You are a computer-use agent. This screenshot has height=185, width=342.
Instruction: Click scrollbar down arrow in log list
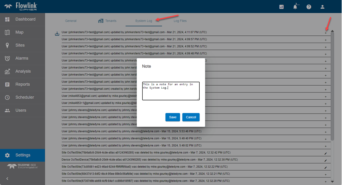point(332,182)
